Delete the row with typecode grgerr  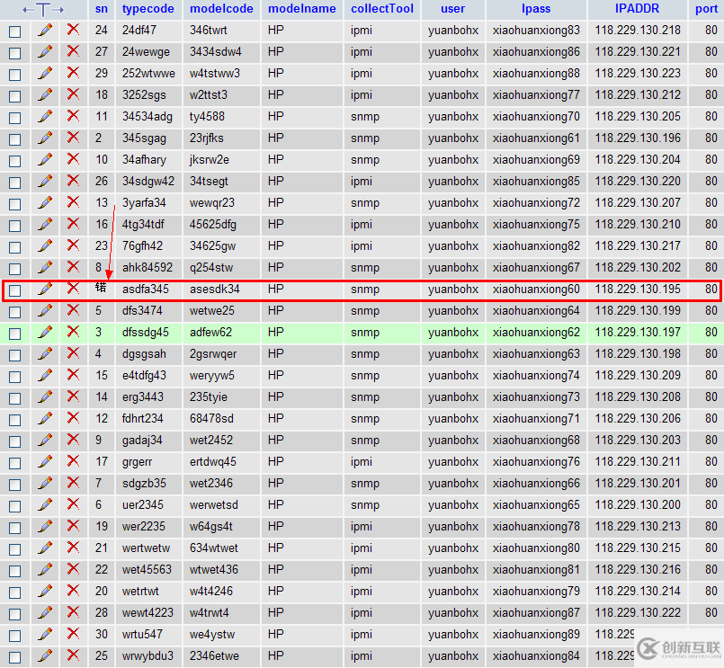tap(73, 461)
